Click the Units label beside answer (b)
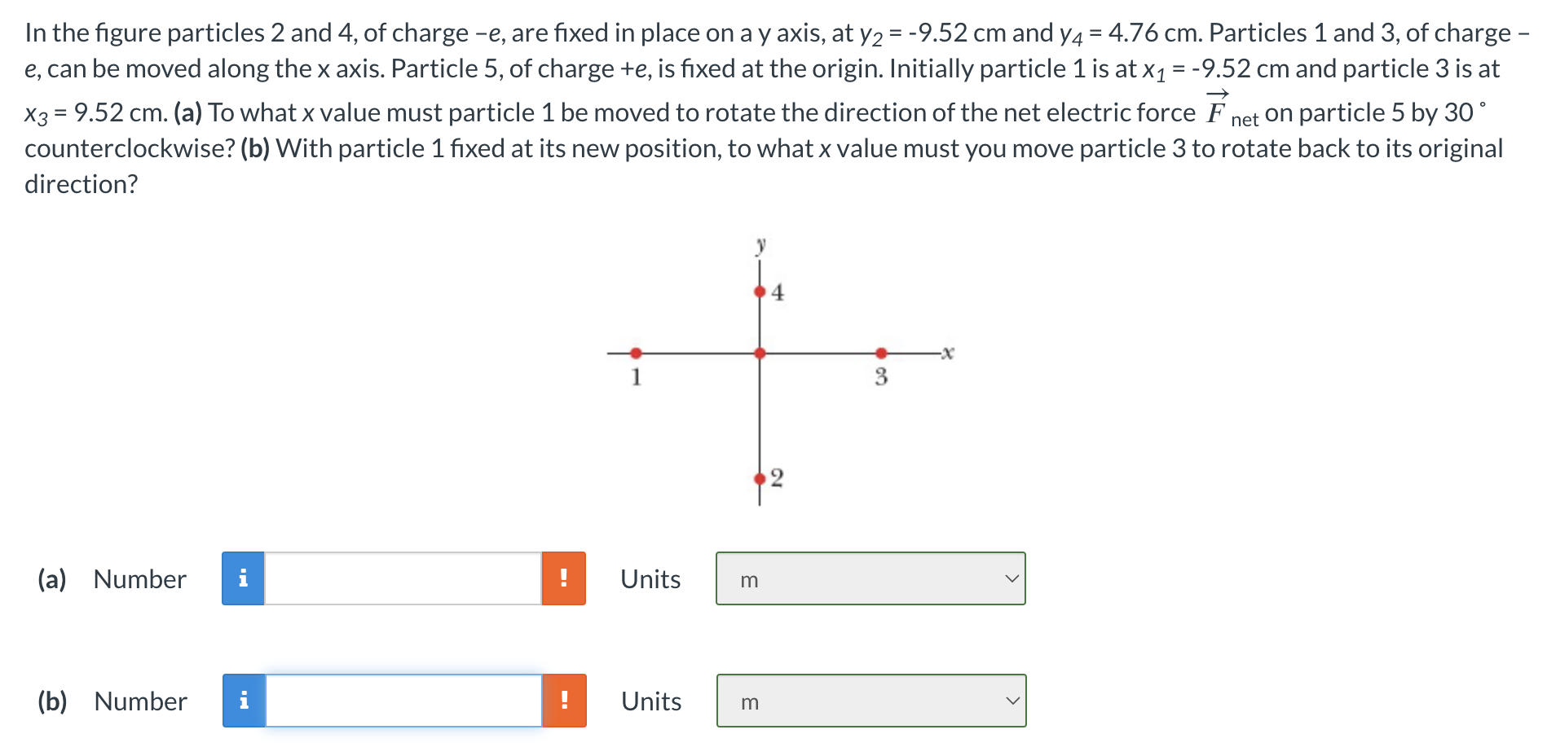 [x=650, y=701]
